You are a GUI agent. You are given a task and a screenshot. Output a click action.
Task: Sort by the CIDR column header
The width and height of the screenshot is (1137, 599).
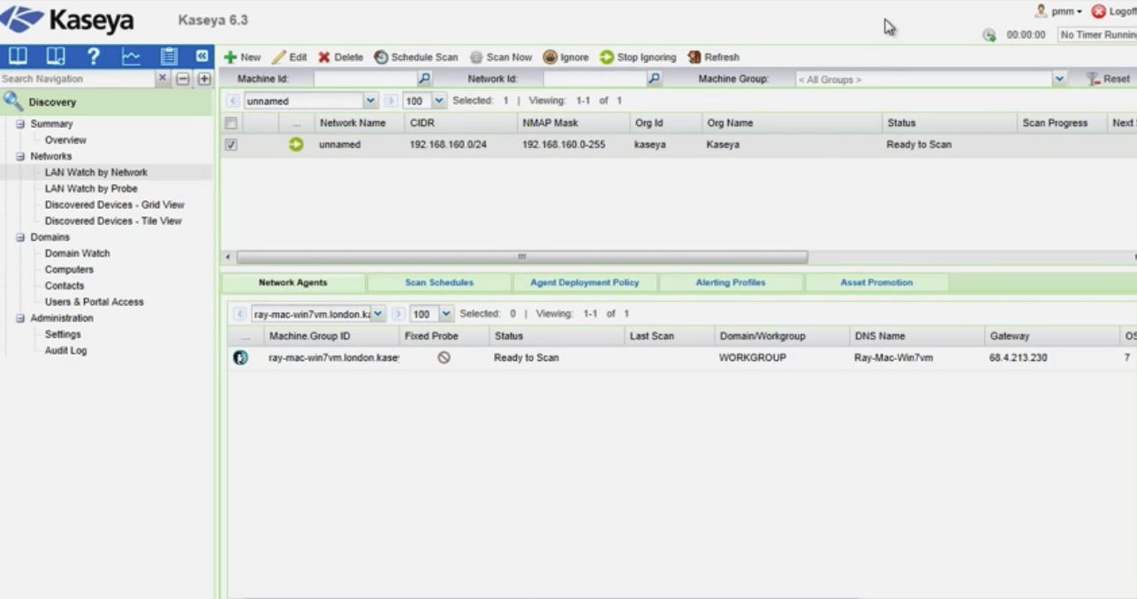tap(459, 124)
